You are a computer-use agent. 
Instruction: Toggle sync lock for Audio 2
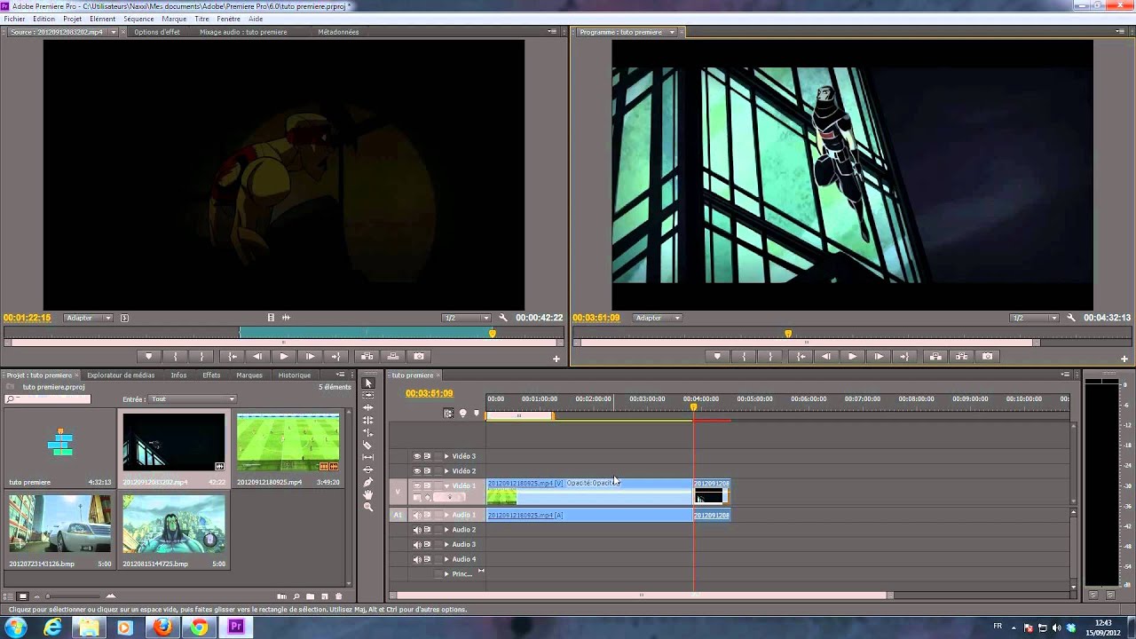(x=428, y=530)
